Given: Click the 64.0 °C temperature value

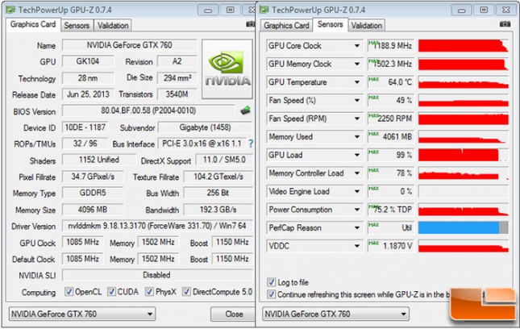Looking at the screenshot, I should click(x=391, y=82).
